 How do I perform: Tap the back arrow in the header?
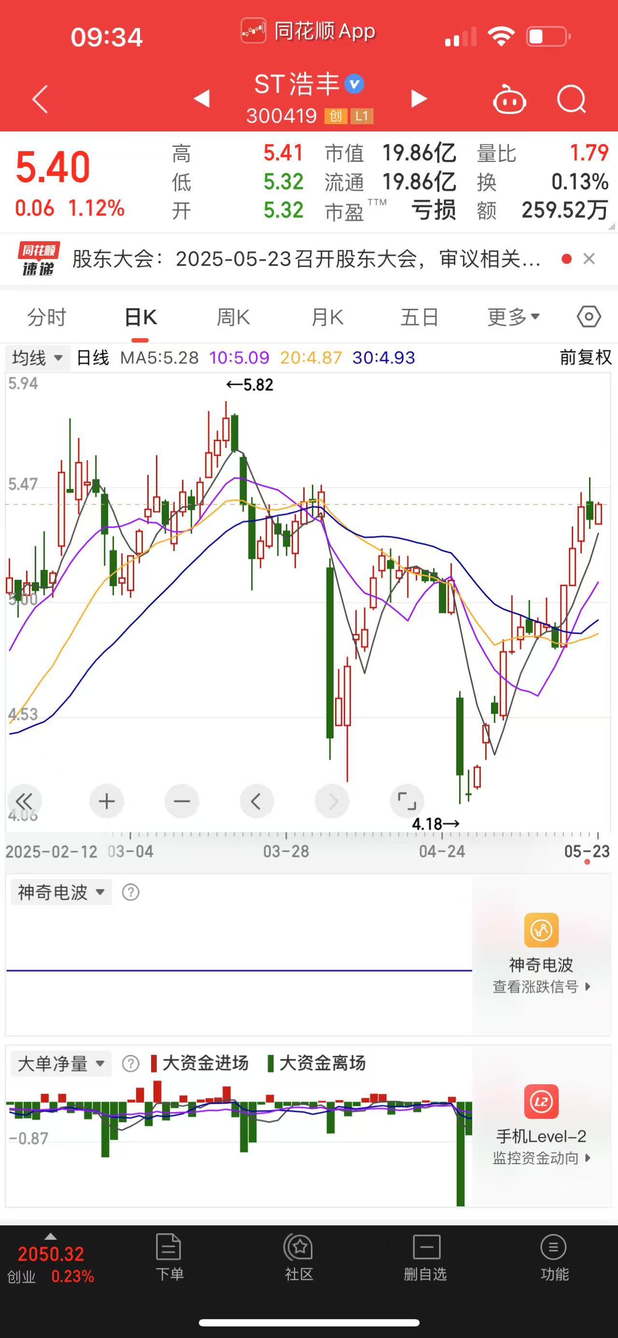click(40, 99)
